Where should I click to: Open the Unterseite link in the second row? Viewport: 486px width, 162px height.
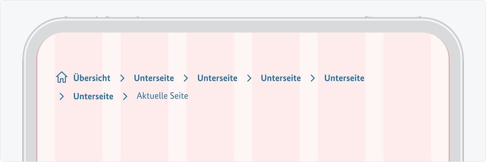pos(93,97)
